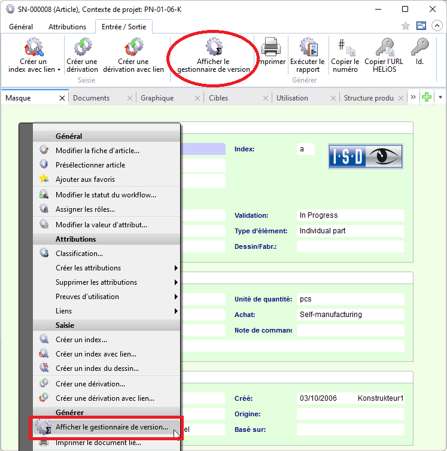Choose Modifier la fiche d'article in context menu
Image resolution: width=447 pixels, height=451 pixels.
(107, 150)
